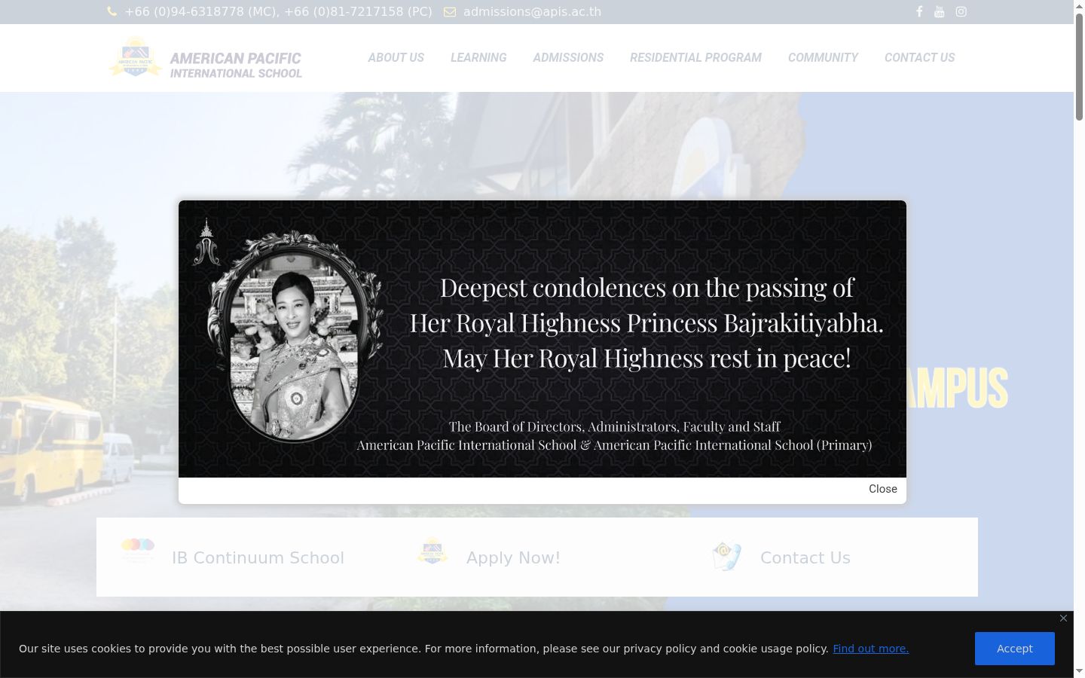Click the cookie notice message text
Screen dimensions: 1085x678
(x=423, y=649)
